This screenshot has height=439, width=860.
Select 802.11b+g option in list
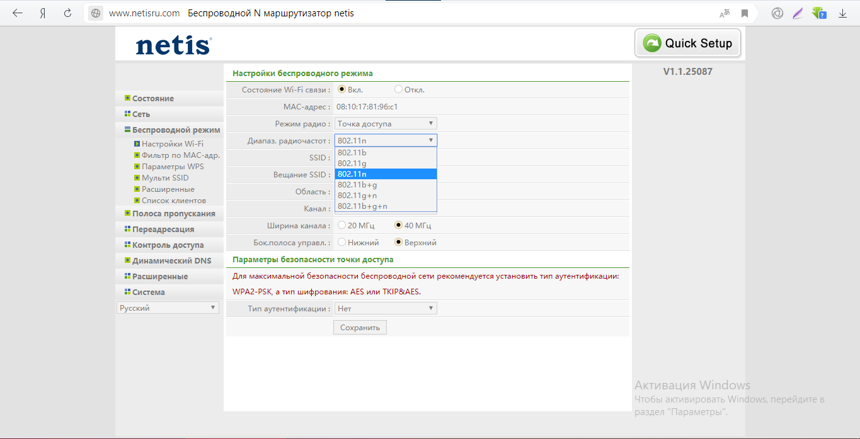click(386, 184)
